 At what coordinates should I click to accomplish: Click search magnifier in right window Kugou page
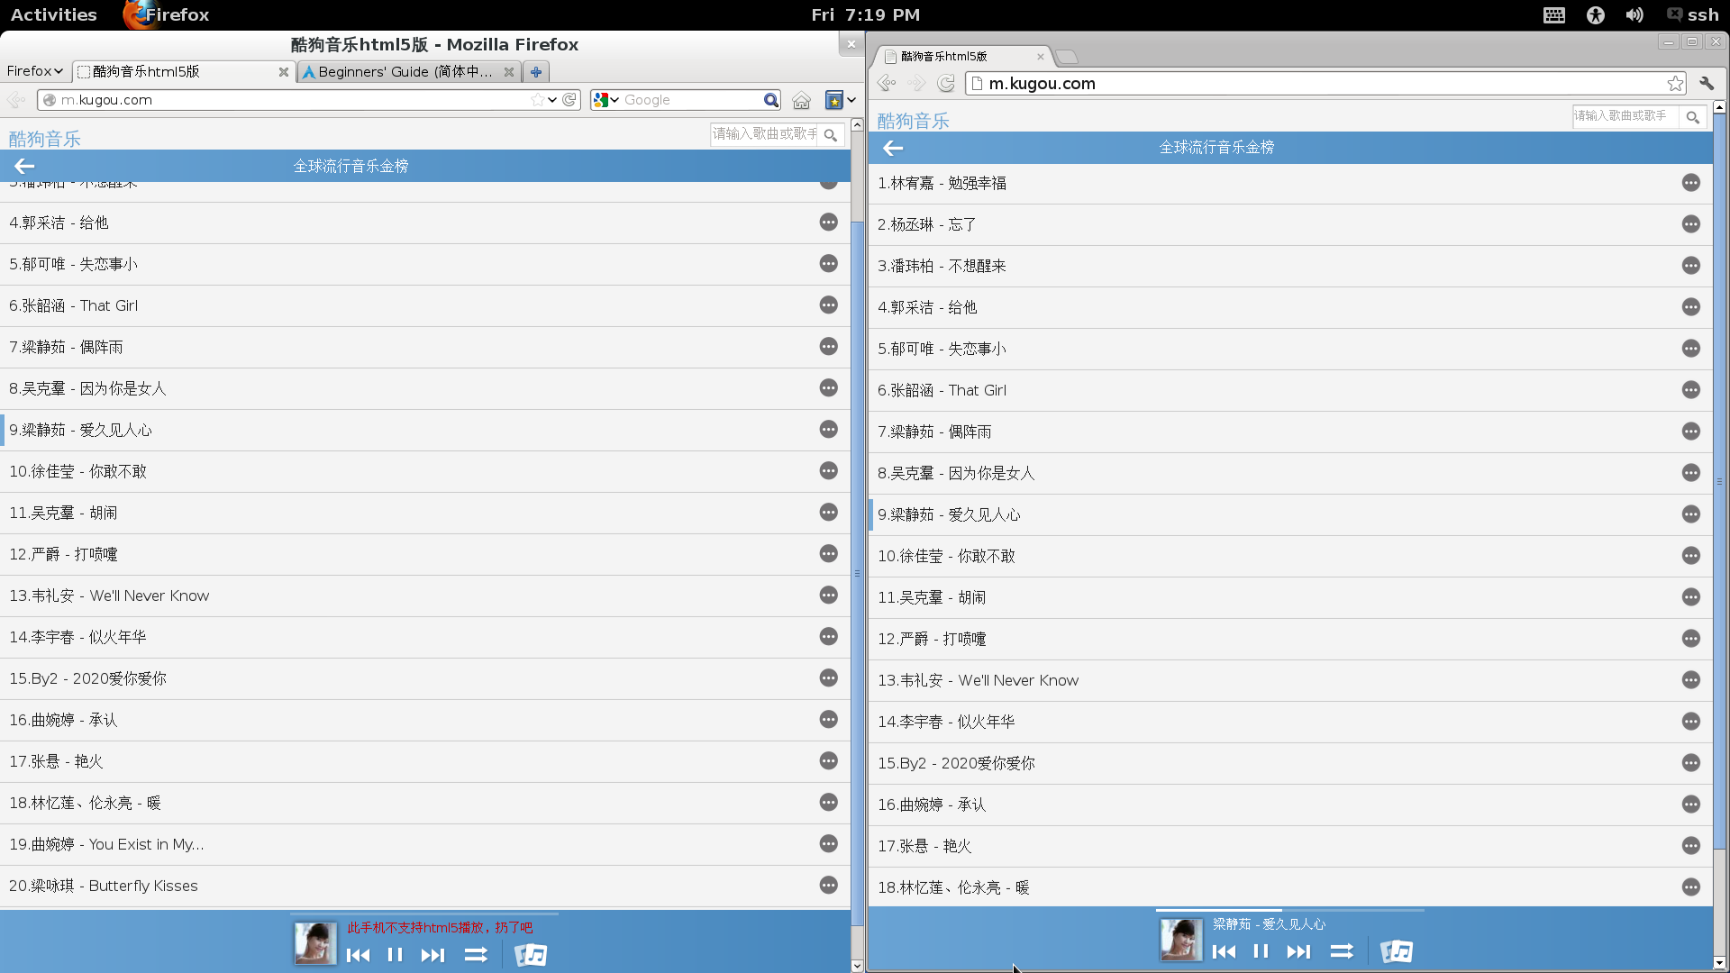1693,117
